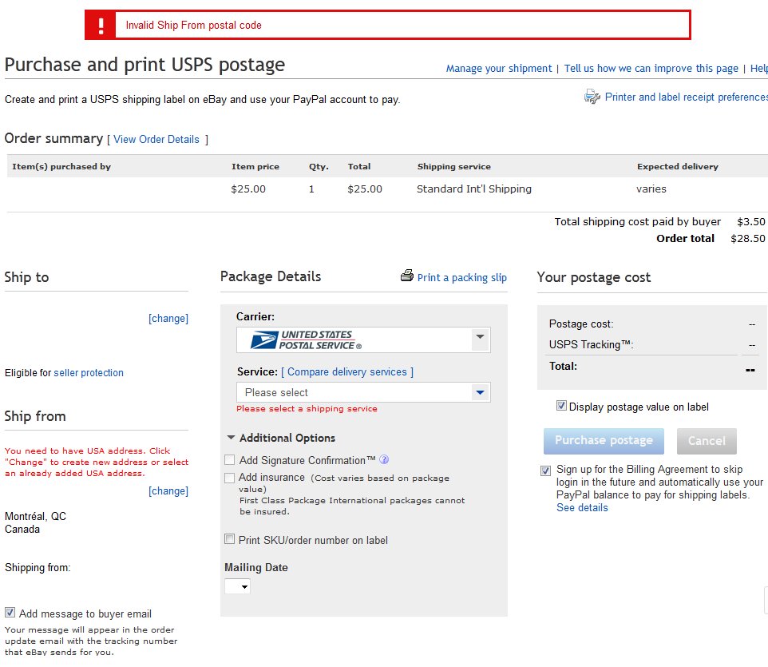This screenshot has height=667, width=768.
Task: Click View Order Details link
Action: pos(156,139)
